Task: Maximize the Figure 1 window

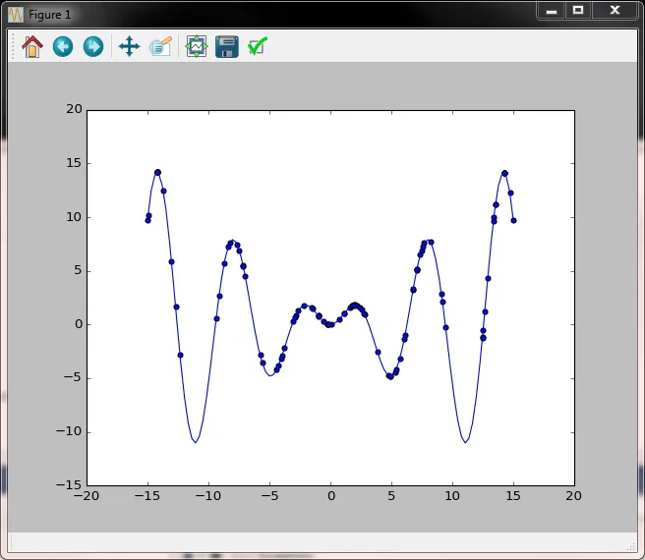Action: pyautogui.click(x=578, y=10)
